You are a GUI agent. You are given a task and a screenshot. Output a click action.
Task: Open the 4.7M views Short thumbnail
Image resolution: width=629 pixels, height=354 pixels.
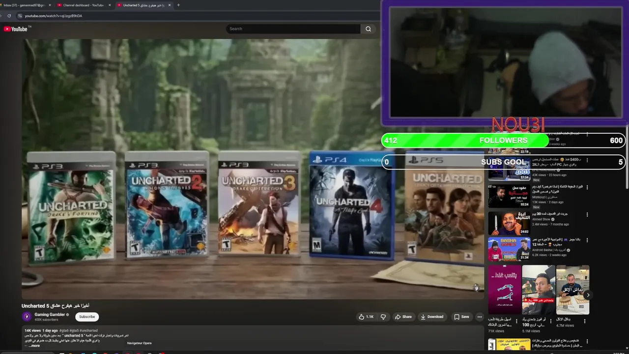point(572,290)
